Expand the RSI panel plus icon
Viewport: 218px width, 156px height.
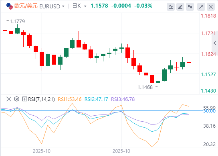pos(24,99)
